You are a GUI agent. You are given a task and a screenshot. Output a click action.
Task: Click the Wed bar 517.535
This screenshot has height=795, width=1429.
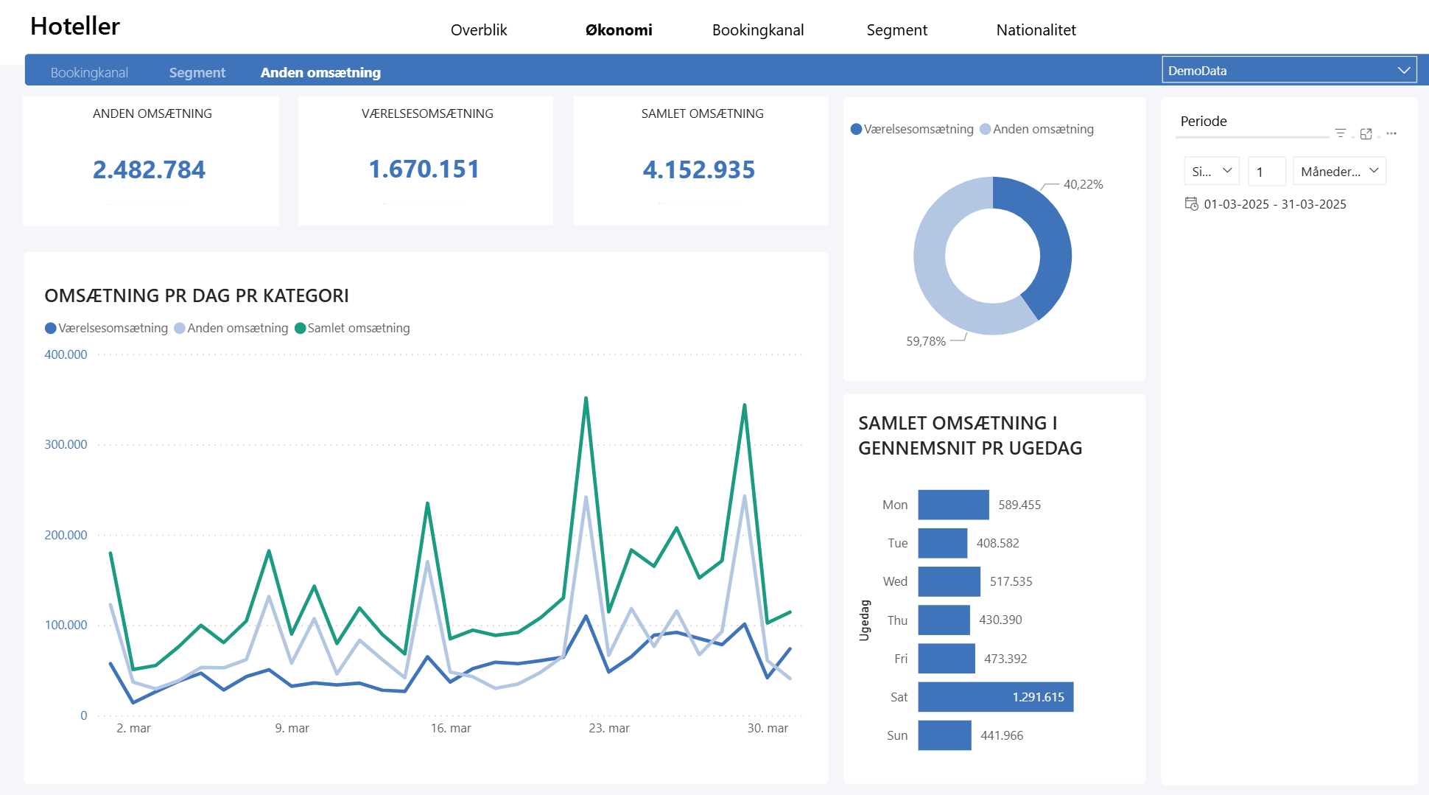(x=949, y=581)
